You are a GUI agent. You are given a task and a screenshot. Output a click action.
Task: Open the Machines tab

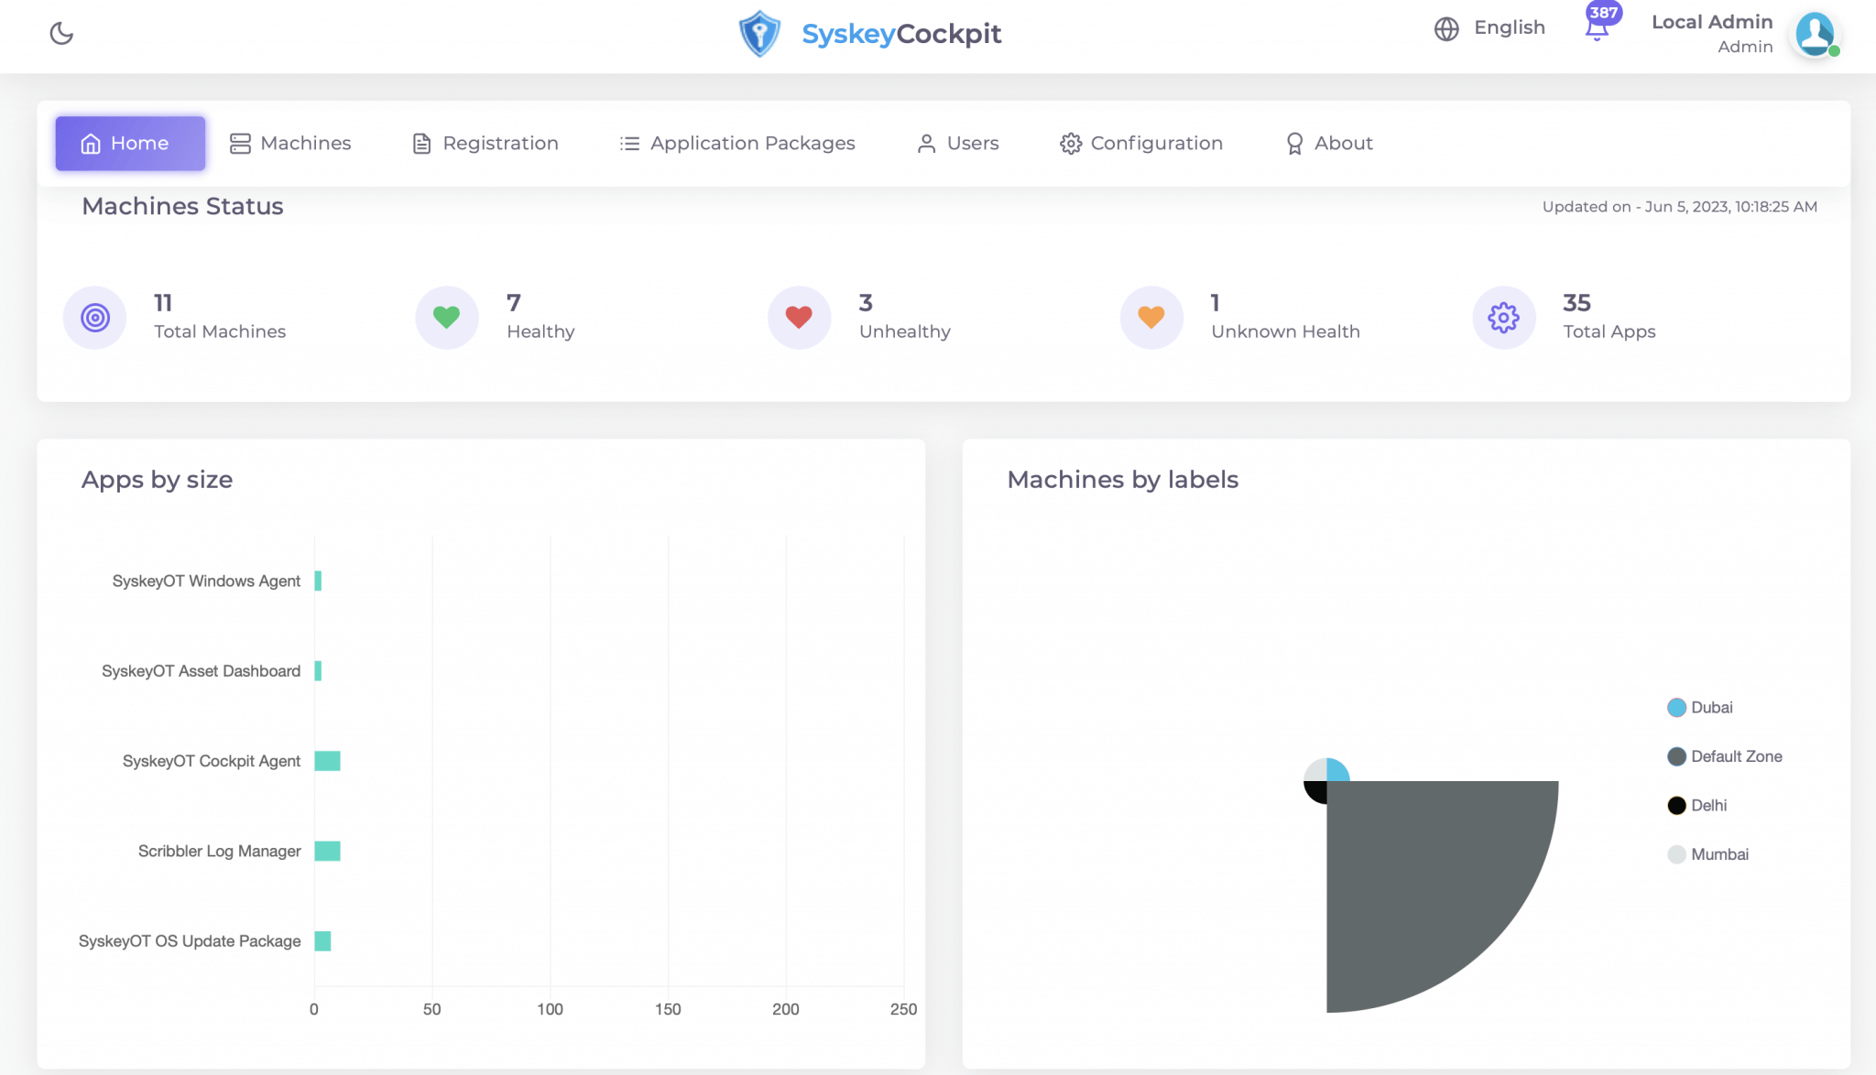tap(290, 143)
